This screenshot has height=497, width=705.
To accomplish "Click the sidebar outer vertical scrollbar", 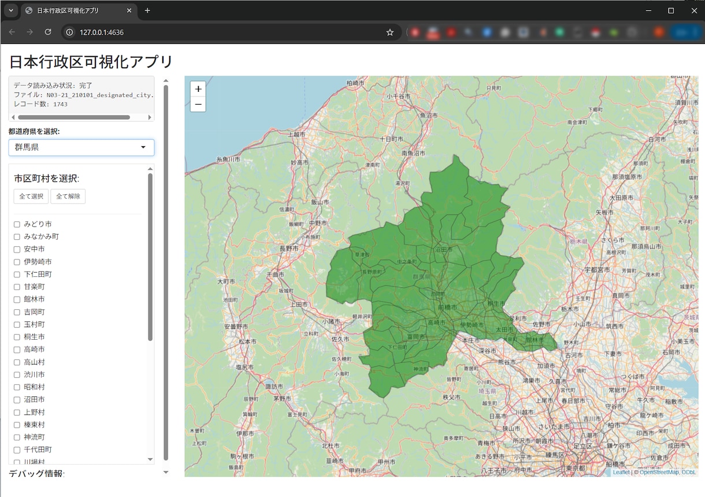I will [166, 272].
